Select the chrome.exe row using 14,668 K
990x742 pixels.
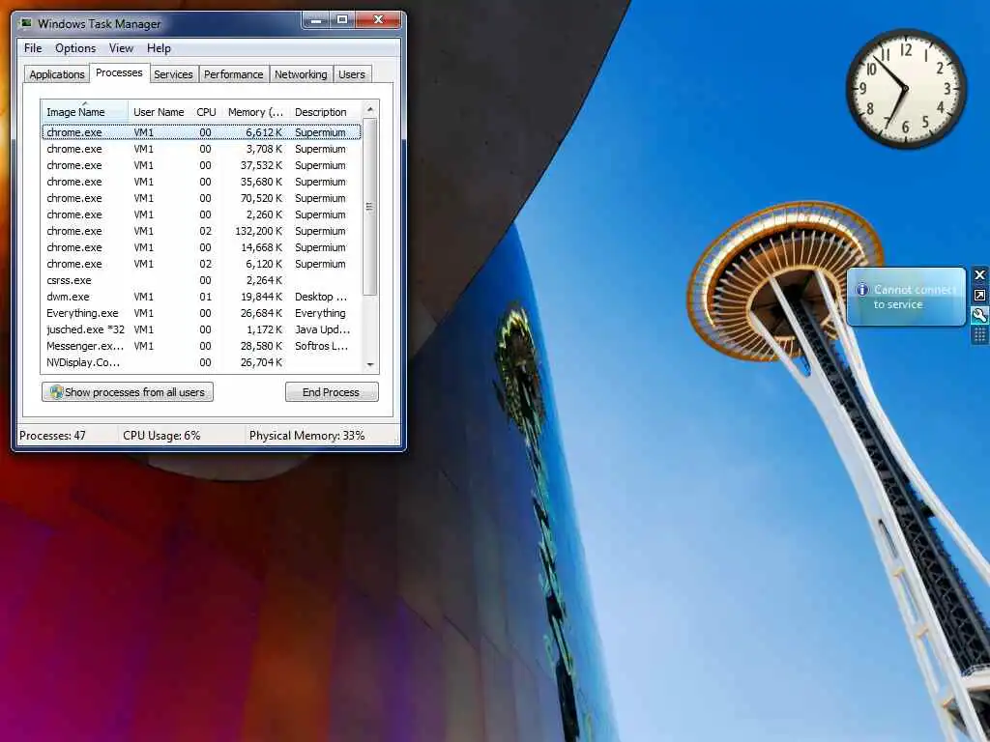click(201, 247)
